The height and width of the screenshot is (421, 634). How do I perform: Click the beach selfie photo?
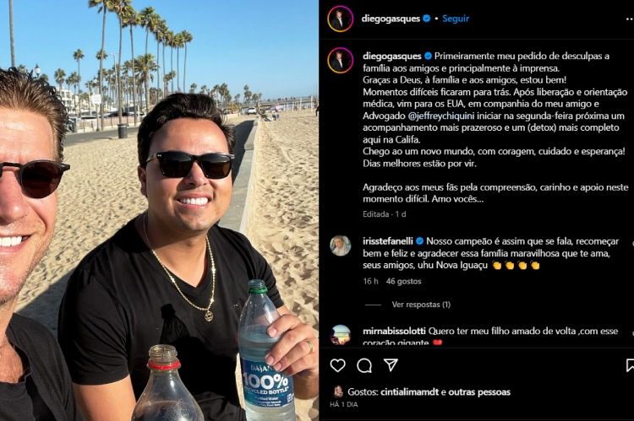[159, 210]
